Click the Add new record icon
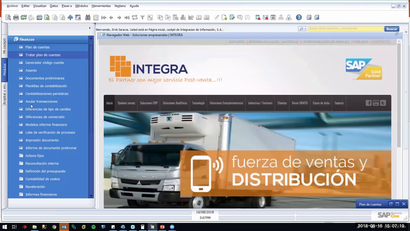The height and width of the screenshot is (231, 410). [95, 17]
